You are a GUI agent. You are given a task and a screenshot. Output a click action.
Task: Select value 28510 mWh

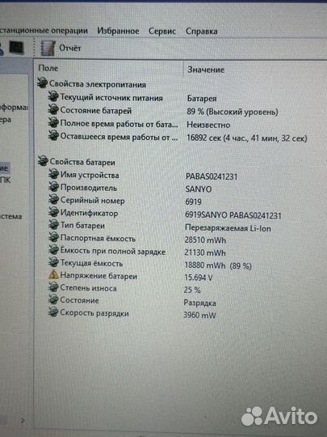(x=205, y=240)
